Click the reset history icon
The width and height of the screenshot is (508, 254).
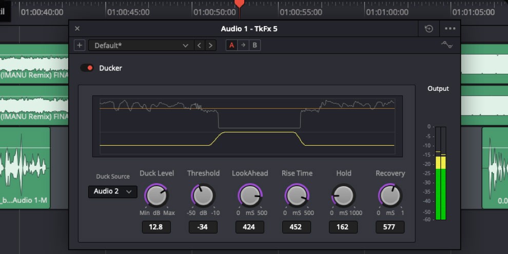click(x=429, y=29)
